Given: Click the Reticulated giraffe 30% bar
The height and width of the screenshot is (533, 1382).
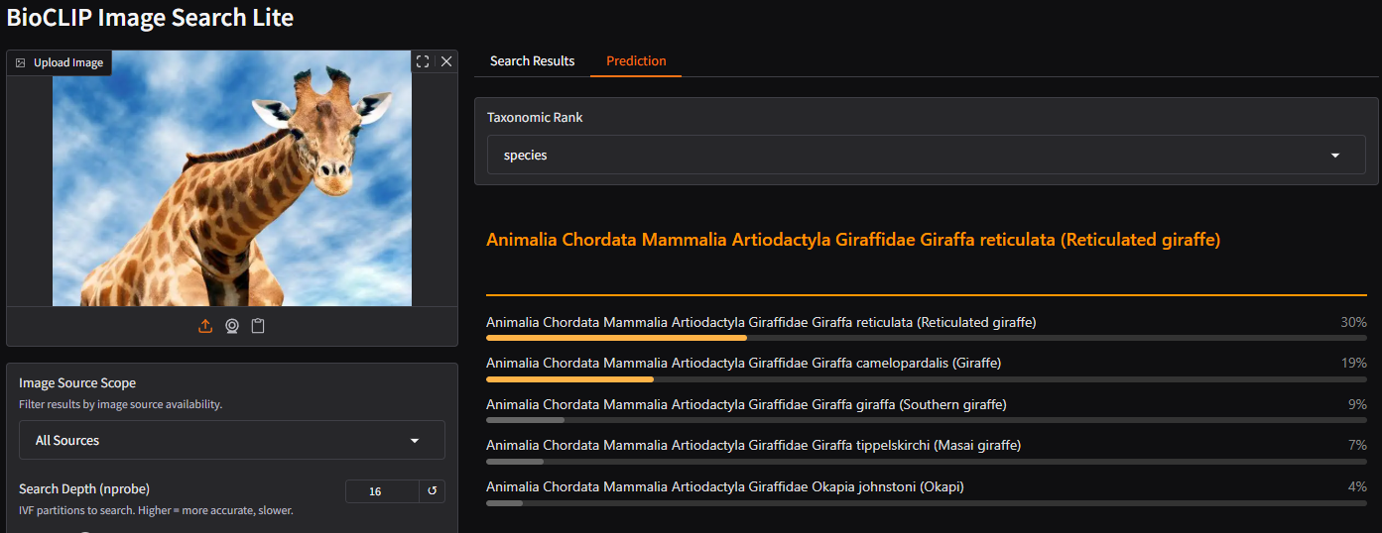Looking at the screenshot, I should click(x=927, y=338).
